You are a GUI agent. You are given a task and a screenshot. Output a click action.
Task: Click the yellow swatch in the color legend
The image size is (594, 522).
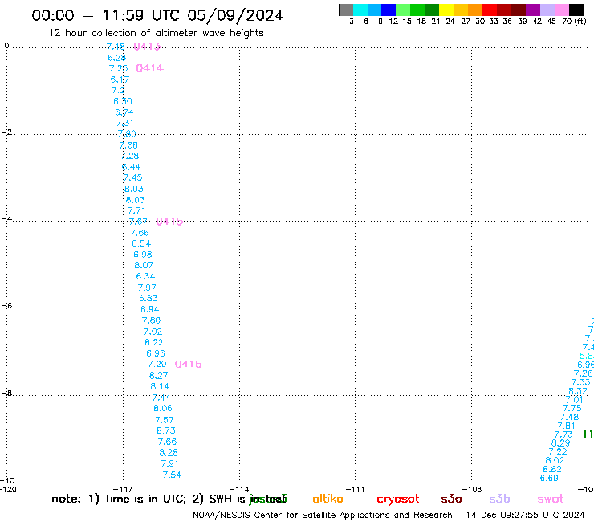[446, 10]
